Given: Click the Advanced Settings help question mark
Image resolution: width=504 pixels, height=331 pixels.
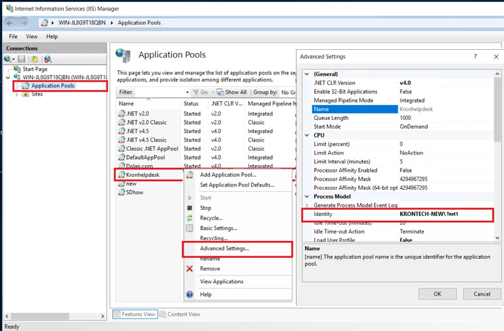Looking at the screenshot, I should coord(475,56).
